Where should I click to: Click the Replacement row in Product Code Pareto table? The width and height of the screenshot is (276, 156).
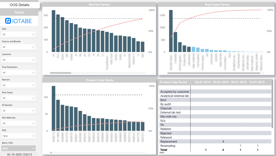point(169,142)
